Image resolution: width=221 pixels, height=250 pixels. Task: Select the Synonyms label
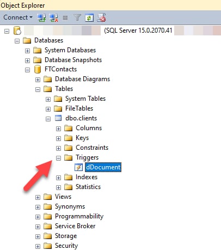click(70, 206)
